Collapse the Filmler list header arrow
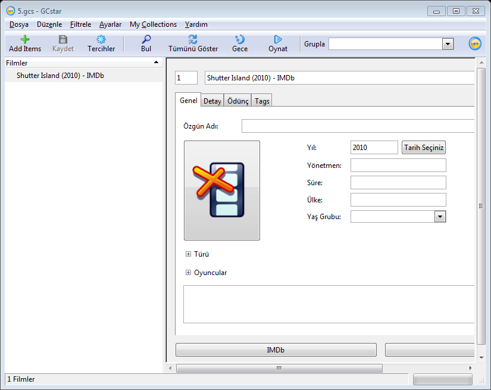 click(x=156, y=63)
